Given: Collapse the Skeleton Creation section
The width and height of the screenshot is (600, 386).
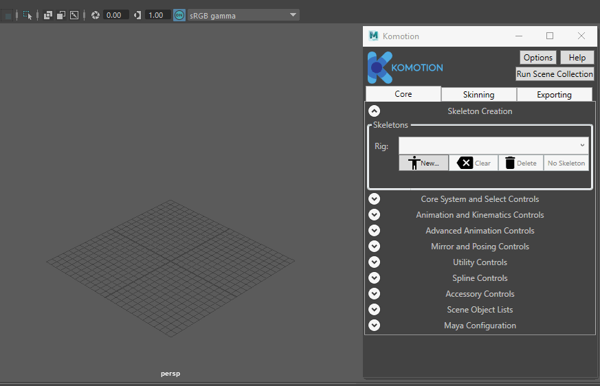Looking at the screenshot, I should pyautogui.click(x=375, y=111).
